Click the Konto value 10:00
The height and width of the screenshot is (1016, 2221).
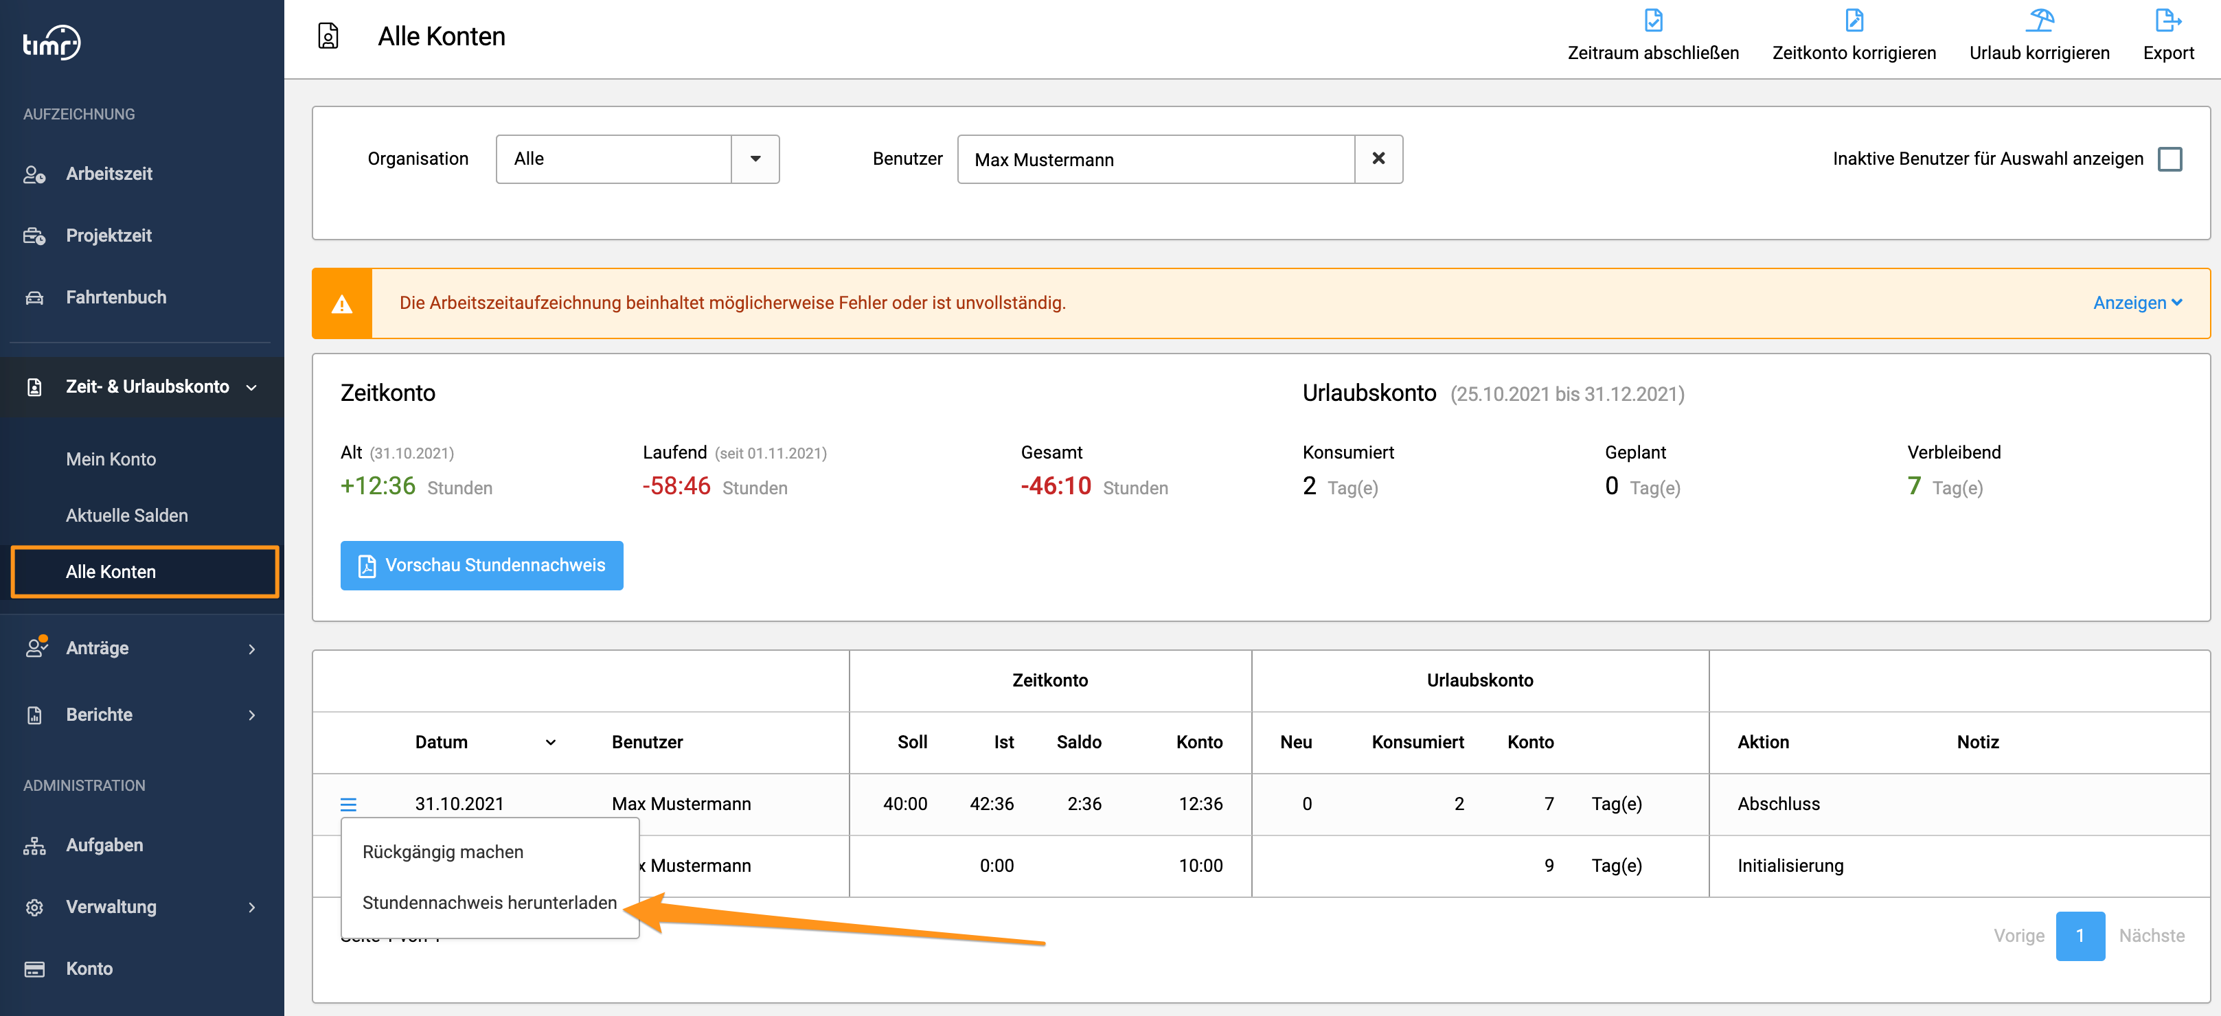click(1200, 865)
